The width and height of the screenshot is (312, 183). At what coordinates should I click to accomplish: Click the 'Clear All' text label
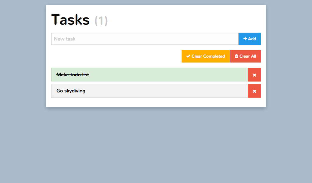click(248, 56)
